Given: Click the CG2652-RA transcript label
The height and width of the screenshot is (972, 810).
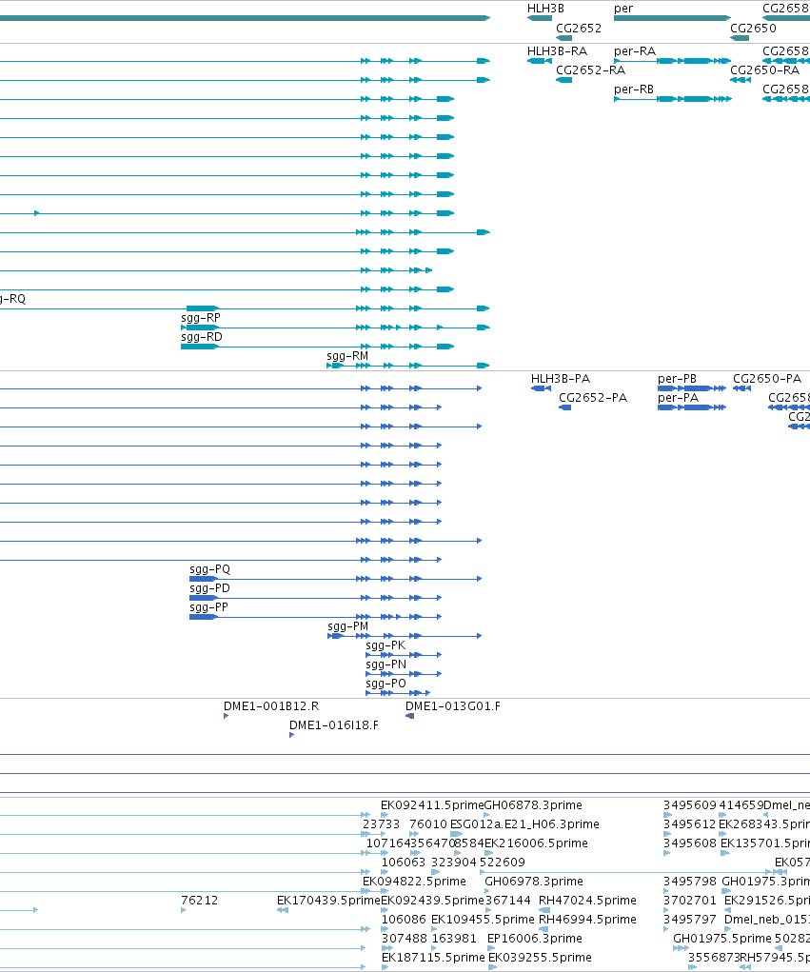Looking at the screenshot, I should [591, 70].
